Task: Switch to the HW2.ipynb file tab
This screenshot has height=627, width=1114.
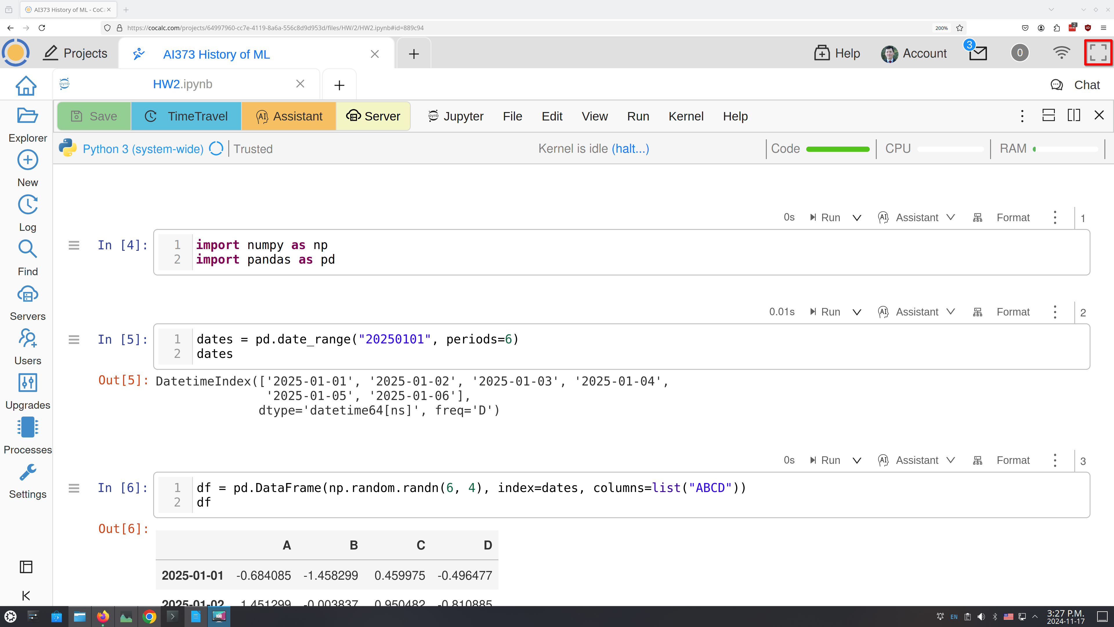Action: (182, 84)
